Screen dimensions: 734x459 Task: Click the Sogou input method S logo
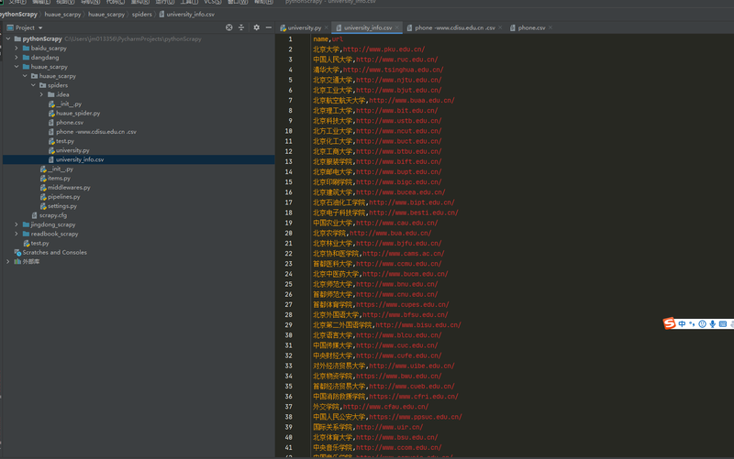coord(670,323)
